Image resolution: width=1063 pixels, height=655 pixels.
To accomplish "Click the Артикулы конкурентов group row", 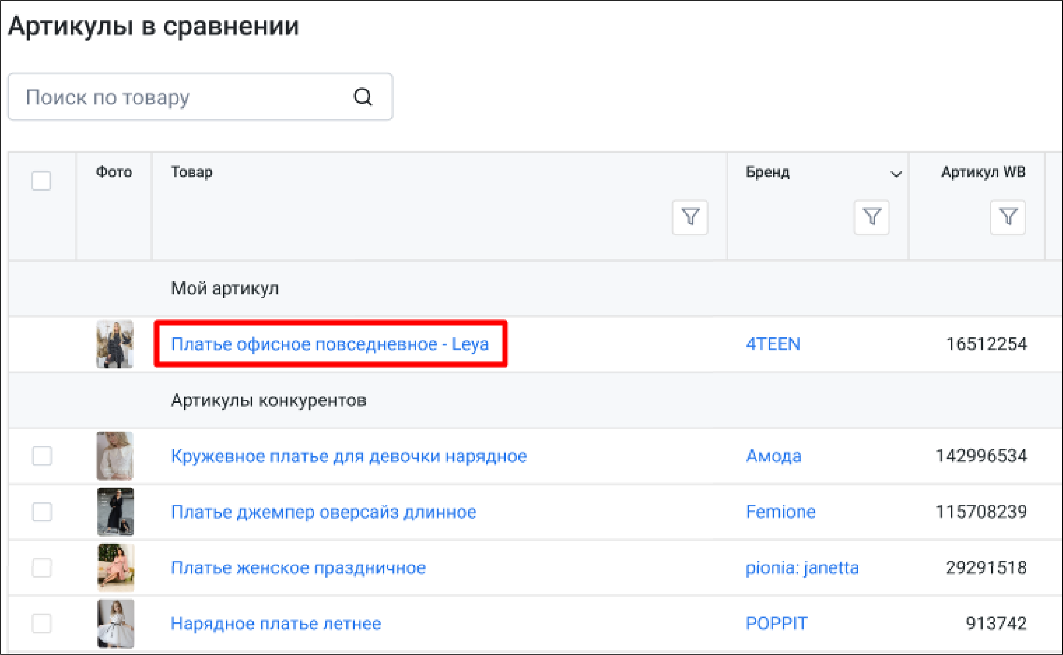I will coord(535,400).
